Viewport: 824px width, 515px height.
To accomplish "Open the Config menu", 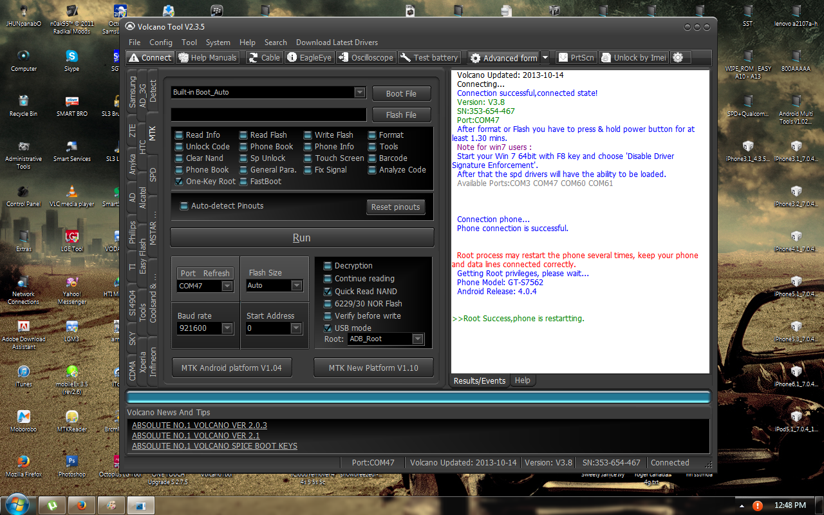I will pyautogui.click(x=161, y=42).
